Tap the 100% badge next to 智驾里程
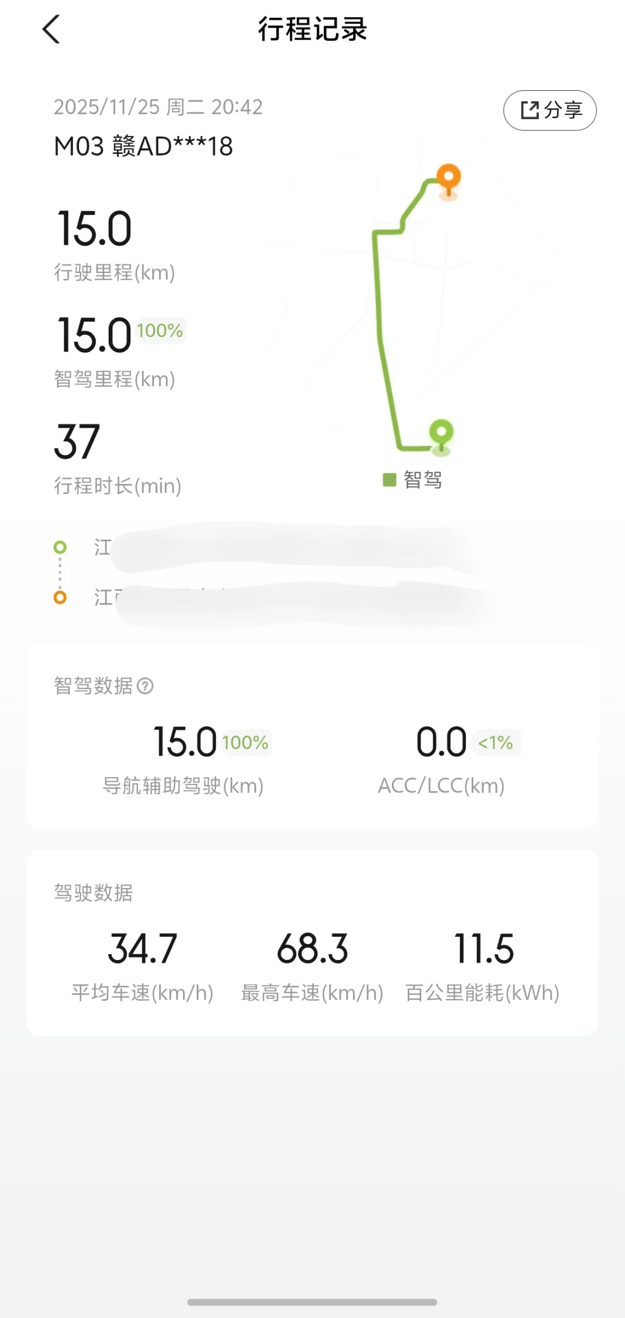Screen dimensions: 625x1318 pos(160,331)
